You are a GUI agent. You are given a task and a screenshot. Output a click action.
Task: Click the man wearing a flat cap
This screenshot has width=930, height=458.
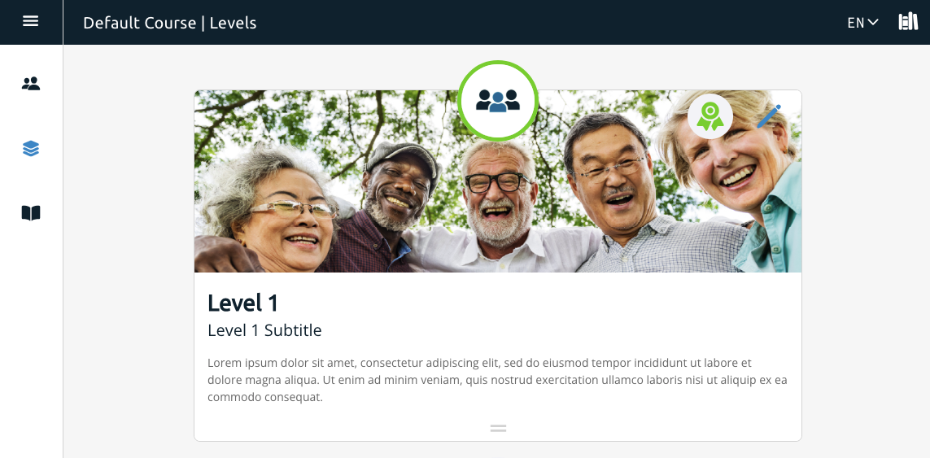(400, 184)
